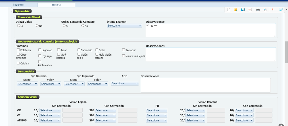The height and width of the screenshot is (126, 288).
Task: Expand the ADD dropdown in Lensometría
Action: tap(125, 83)
